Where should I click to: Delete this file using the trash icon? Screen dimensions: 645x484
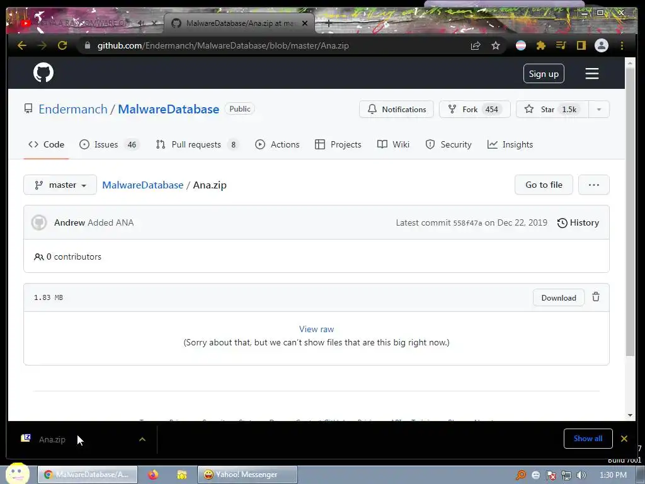click(596, 297)
